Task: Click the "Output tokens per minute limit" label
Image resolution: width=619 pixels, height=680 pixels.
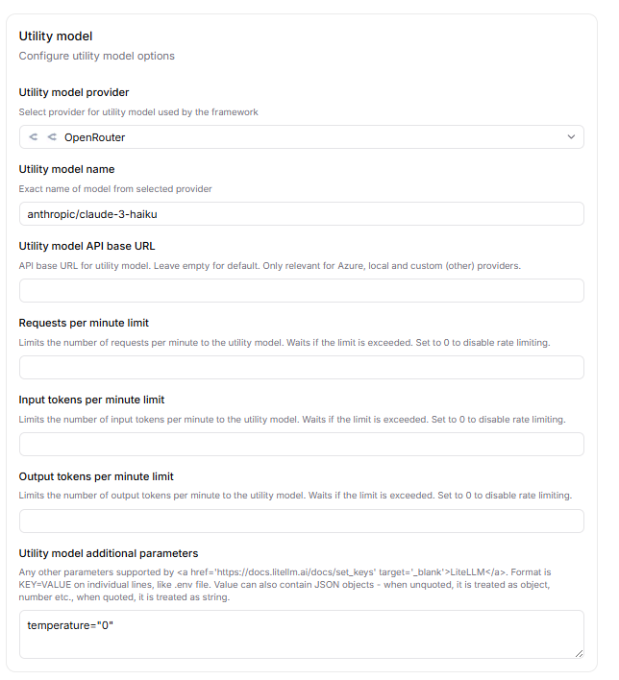Action: coord(96,476)
